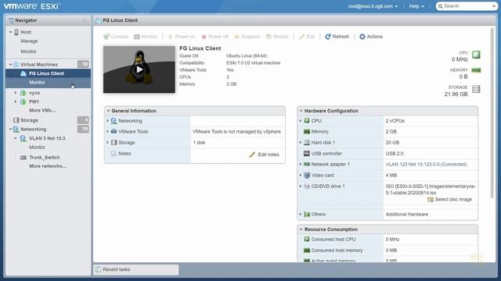Click the Edit pencil button

(x=307, y=37)
